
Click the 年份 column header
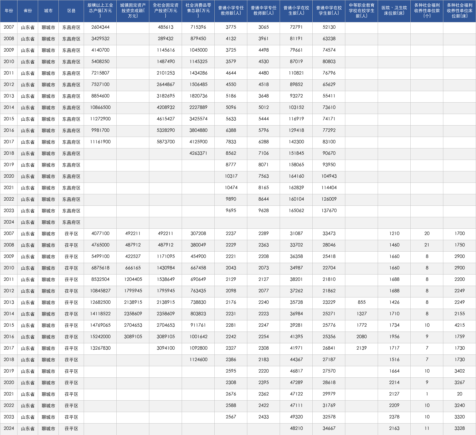pyautogui.click(x=9, y=11)
